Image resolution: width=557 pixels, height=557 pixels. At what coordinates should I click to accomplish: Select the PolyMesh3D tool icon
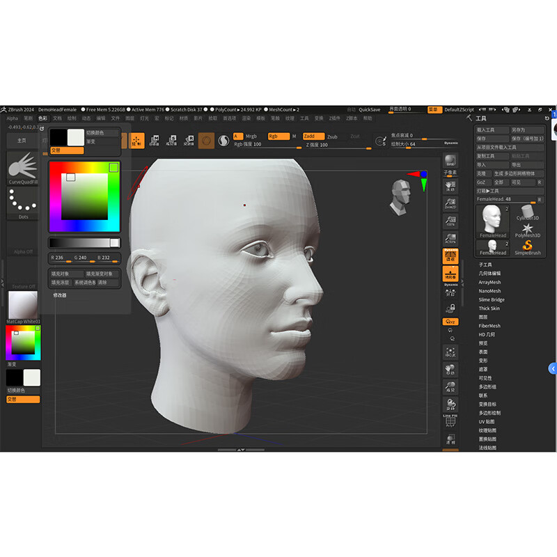click(x=527, y=230)
